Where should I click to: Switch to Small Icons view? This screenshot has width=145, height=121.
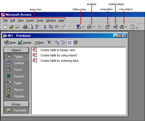coord(63,43)
